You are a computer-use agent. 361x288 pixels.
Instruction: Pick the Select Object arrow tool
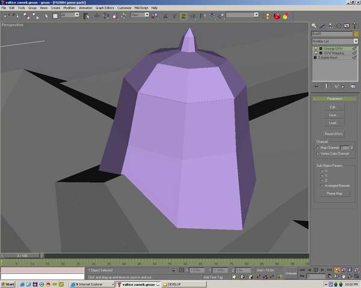(x=46, y=16)
